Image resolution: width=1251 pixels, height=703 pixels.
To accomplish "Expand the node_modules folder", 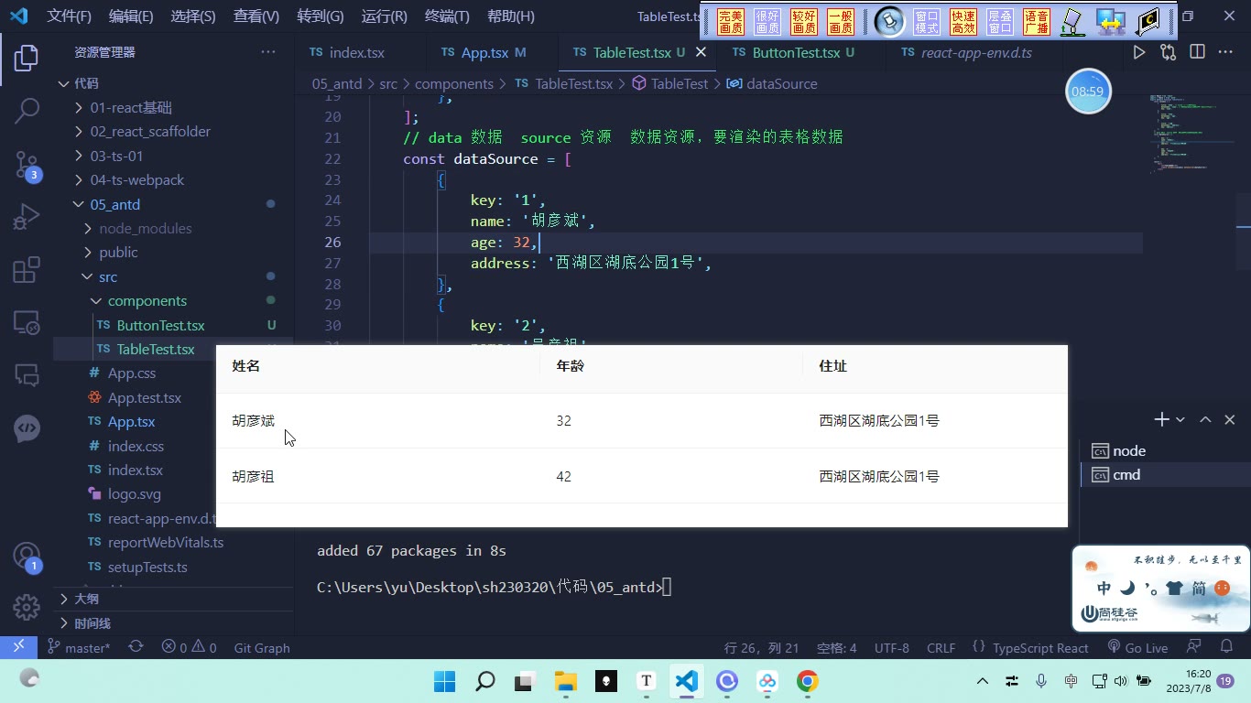I will point(88,228).
